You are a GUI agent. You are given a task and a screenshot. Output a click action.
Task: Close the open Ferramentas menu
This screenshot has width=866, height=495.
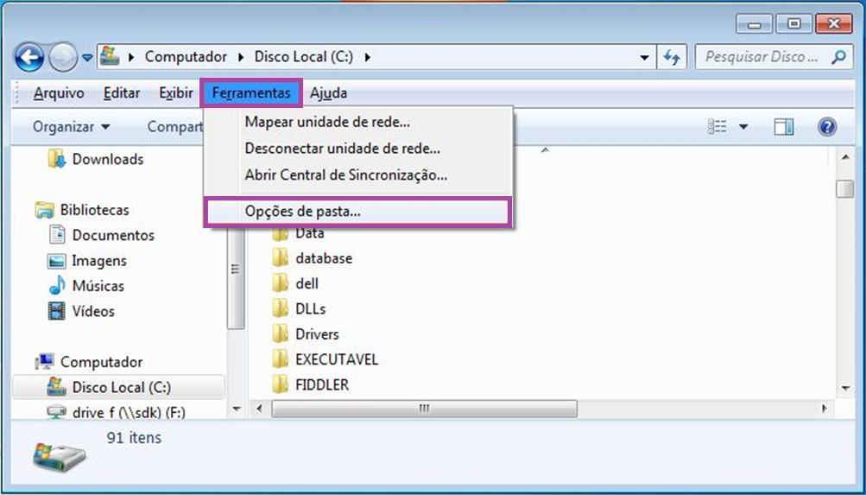(251, 92)
